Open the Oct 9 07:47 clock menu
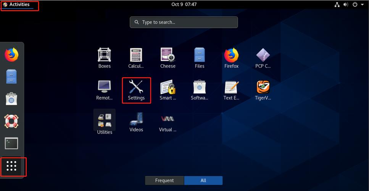The height and width of the screenshot is (191, 369). (184, 4)
